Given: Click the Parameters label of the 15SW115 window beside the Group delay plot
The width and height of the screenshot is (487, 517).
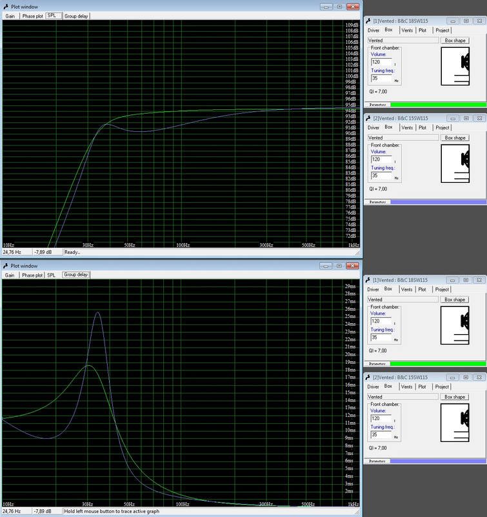Looking at the screenshot, I should (x=377, y=461).
